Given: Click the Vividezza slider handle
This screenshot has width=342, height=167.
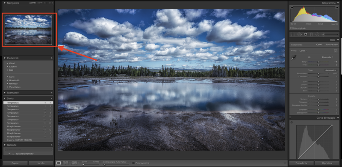Looking at the screenshot, I should click(x=318, y=110).
